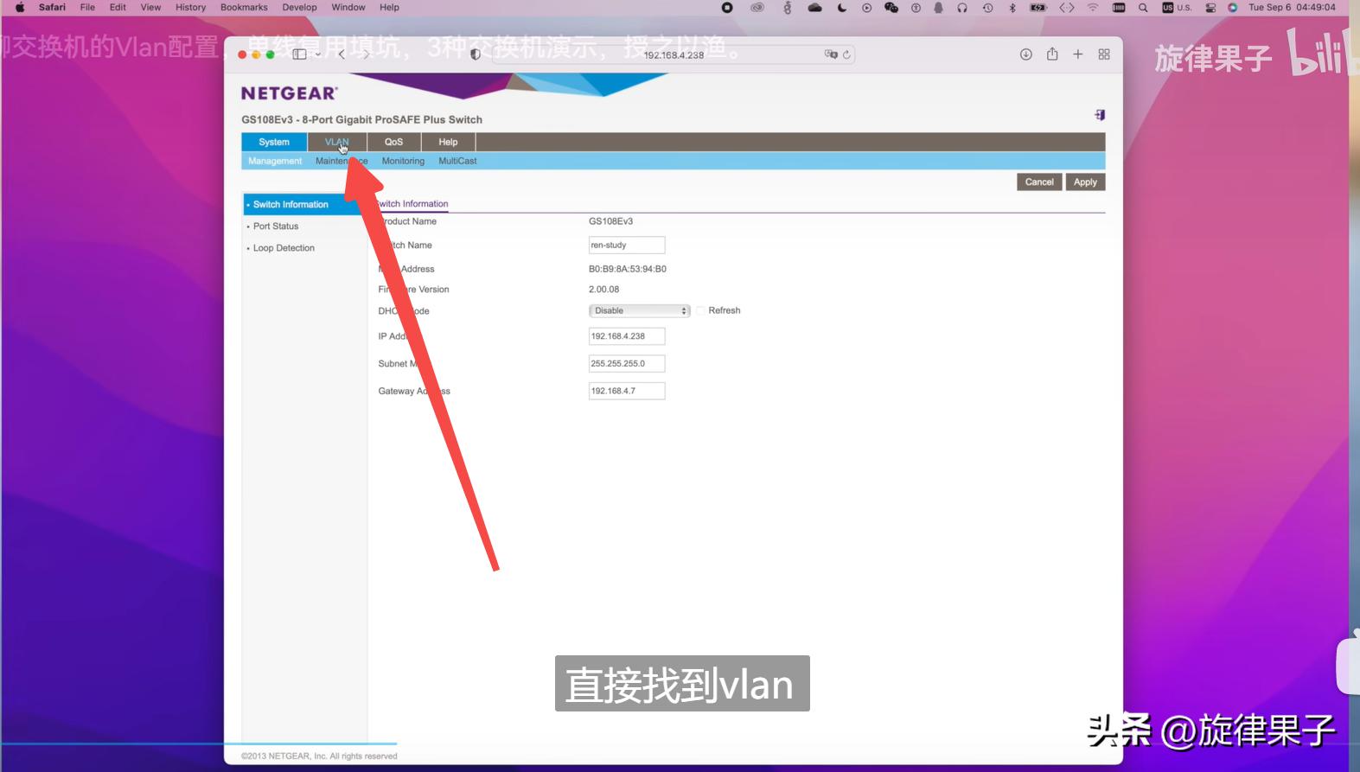Click the Cancel button
Image resolution: width=1360 pixels, height=772 pixels.
1039,182
